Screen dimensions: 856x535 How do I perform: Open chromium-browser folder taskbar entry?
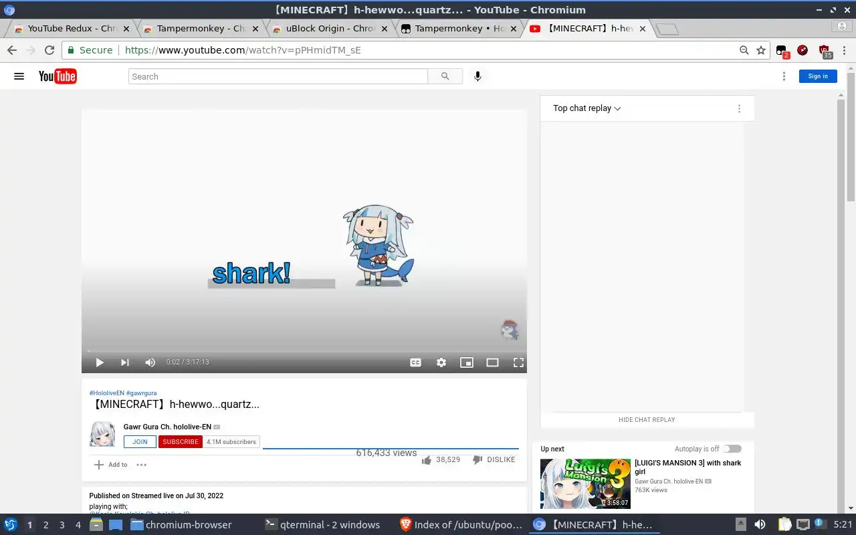(182, 525)
